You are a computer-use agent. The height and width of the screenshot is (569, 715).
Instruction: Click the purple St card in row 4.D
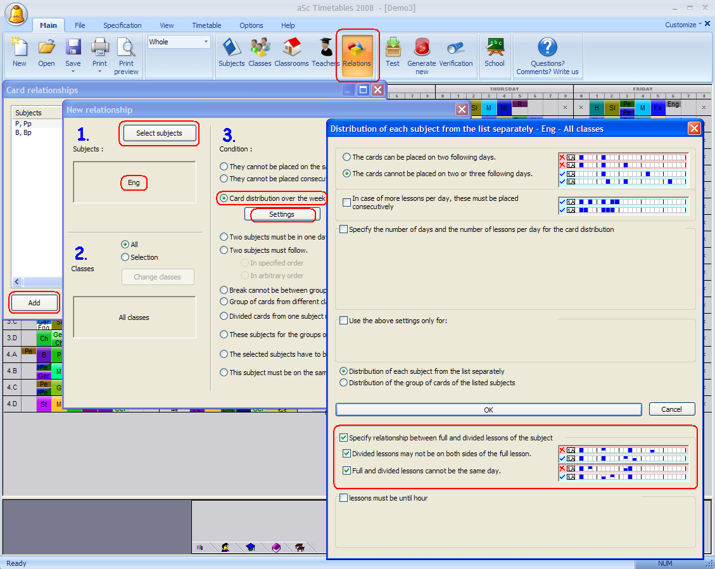click(x=44, y=404)
